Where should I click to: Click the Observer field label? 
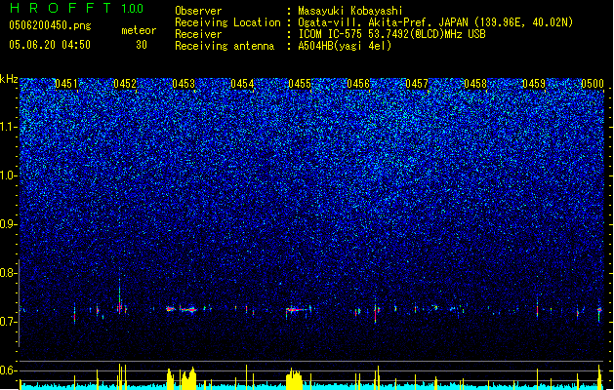pos(198,11)
